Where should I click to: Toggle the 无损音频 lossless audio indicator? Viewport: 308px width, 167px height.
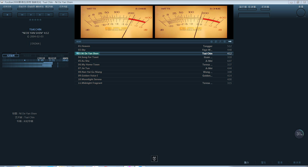point(11,56)
